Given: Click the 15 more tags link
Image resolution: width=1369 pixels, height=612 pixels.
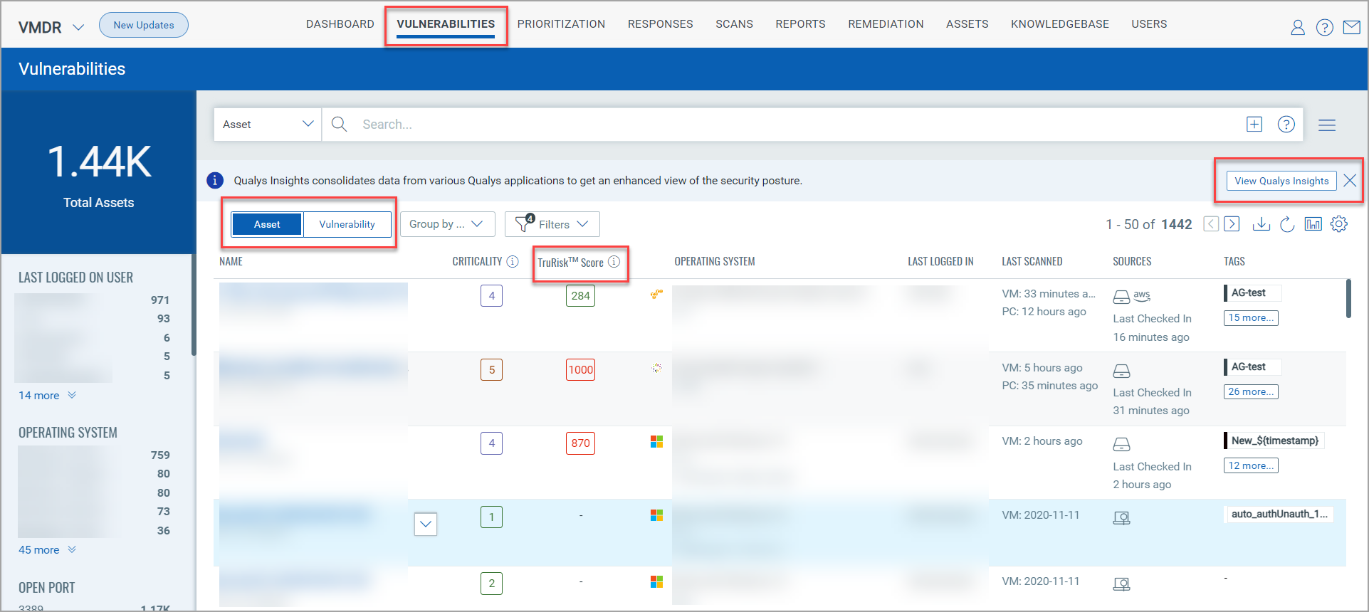Looking at the screenshot, I should tap(1252, 318).
